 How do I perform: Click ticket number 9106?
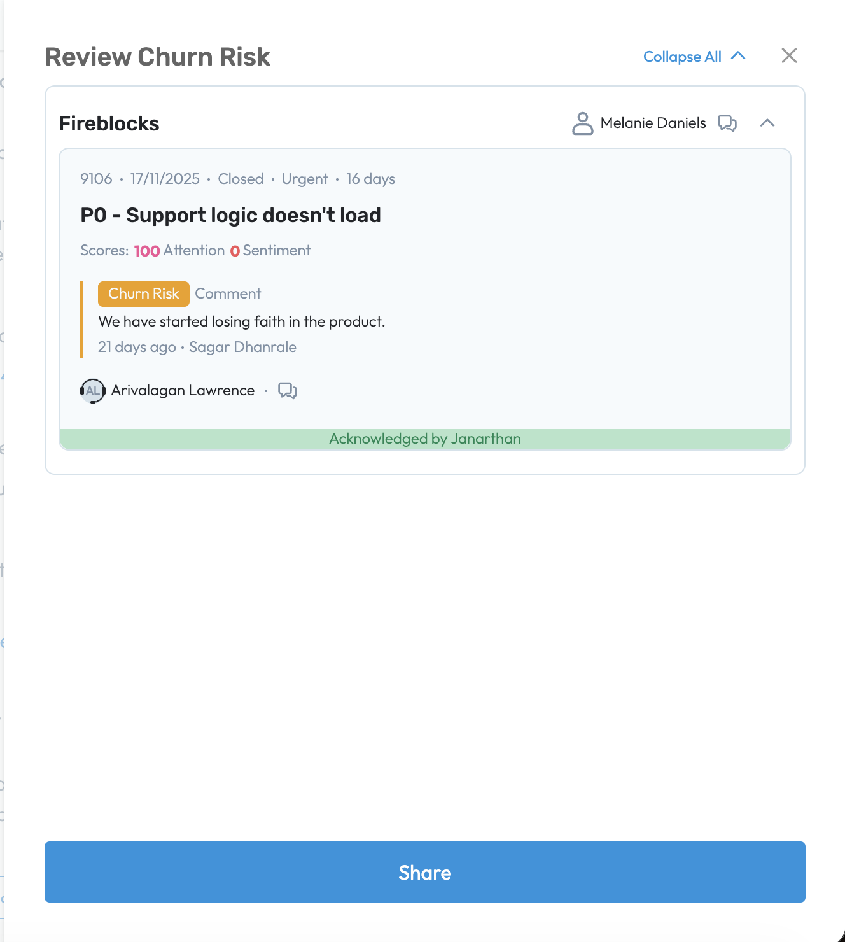coord(96,179)
